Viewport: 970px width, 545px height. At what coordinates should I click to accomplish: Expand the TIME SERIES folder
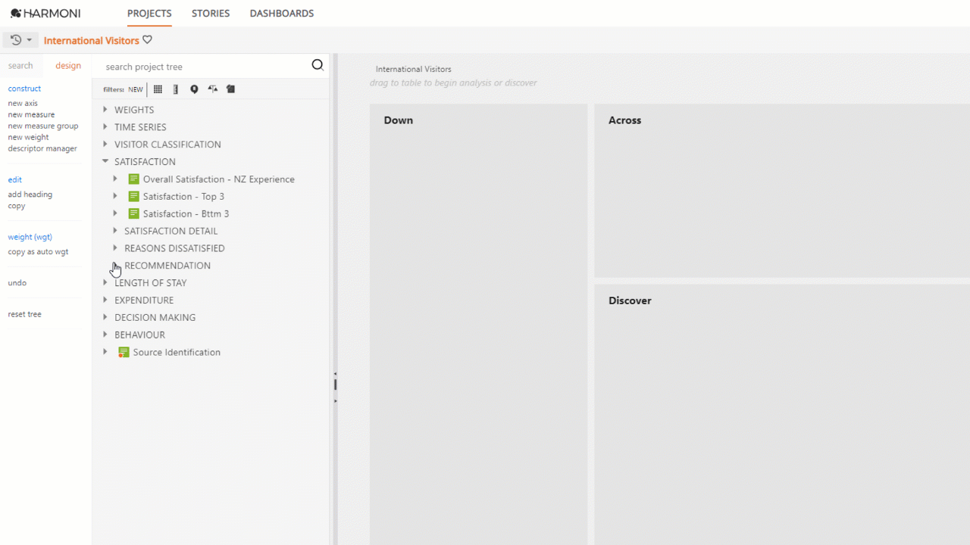(x=105, y=127)
